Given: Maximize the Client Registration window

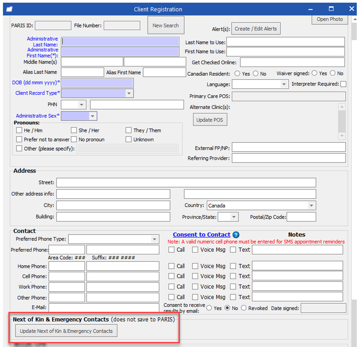Looking at the screenshot, I should 331,9.
